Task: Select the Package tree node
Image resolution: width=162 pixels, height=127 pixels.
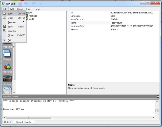Action: [33, 16]
